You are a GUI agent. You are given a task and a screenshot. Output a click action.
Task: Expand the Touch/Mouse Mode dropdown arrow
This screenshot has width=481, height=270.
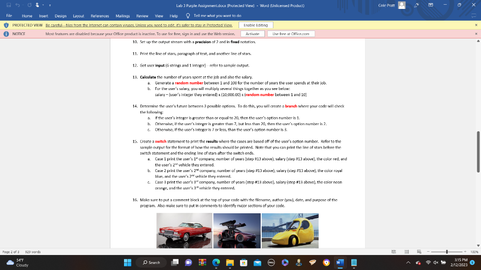pos(43,5)
